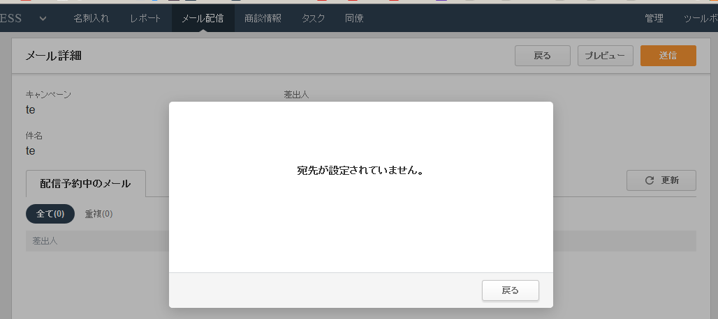The image size is (718, 319).
Task: Select the 全て(0) filter pill
Action: (x=50, y=214)
